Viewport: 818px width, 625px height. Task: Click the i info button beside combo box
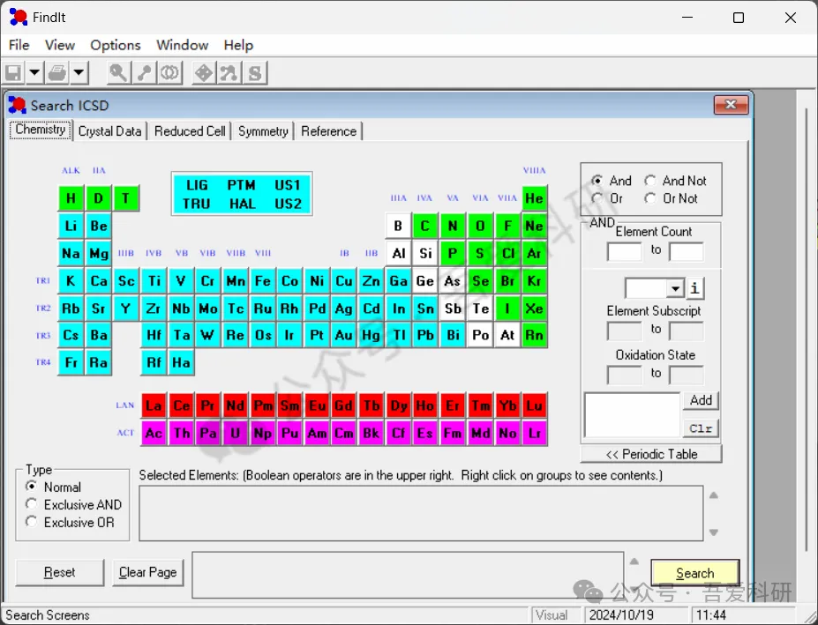(x=694, y=288)
